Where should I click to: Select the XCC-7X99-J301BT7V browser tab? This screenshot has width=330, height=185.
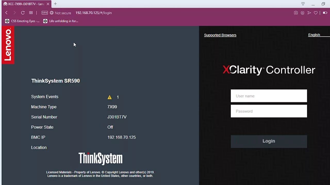coord(26,4)
